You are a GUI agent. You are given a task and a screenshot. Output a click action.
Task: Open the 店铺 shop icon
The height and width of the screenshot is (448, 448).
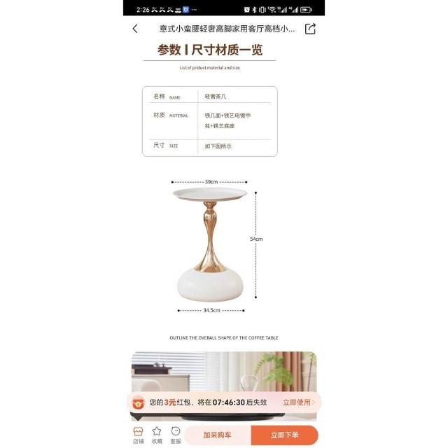tap(138, 435)
